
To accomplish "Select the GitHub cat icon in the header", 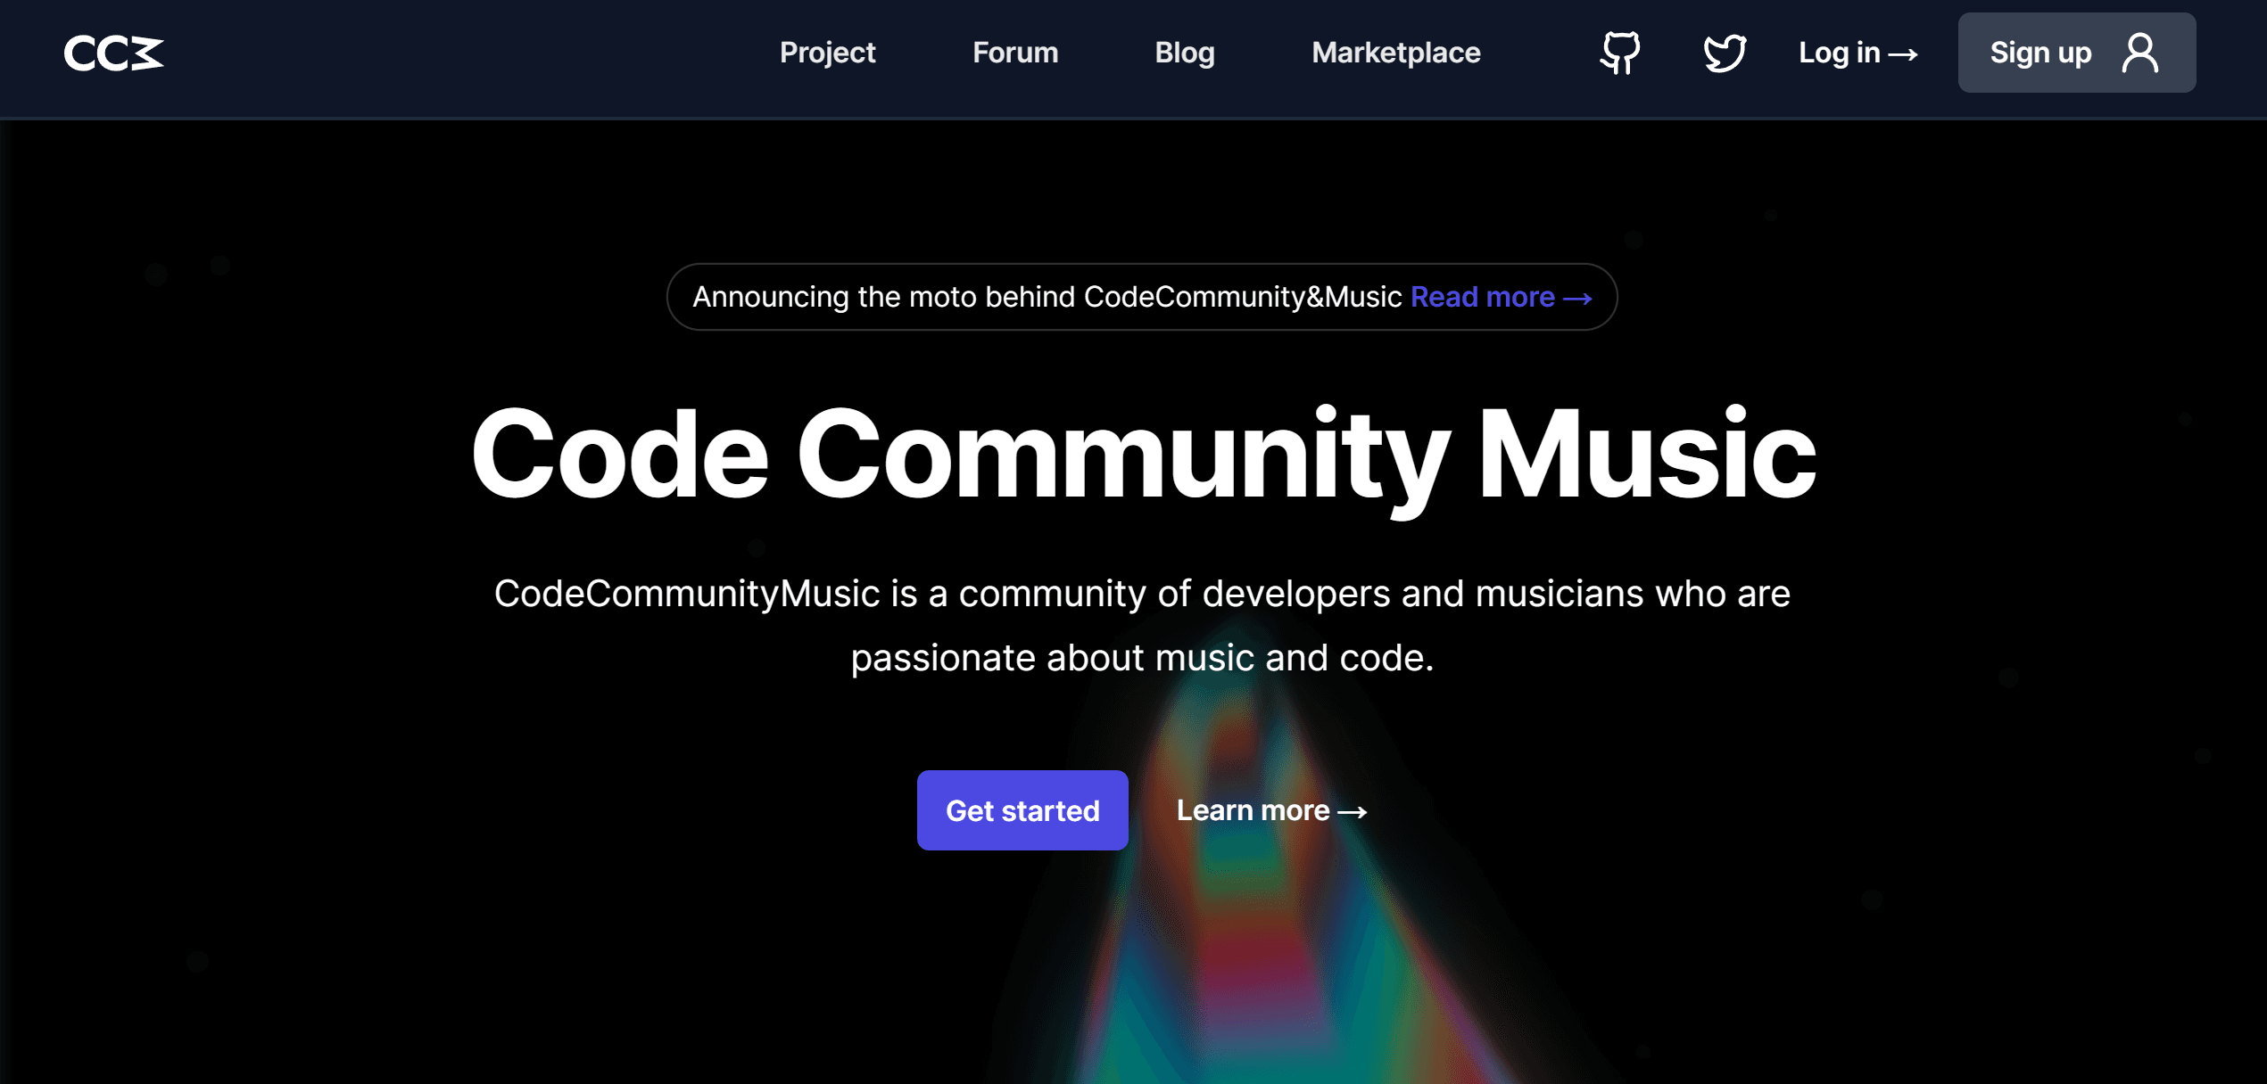I will pos(1618,53).
